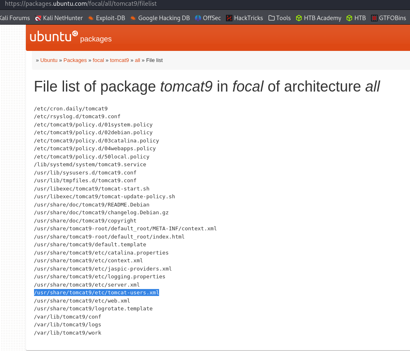Click the /var/lib/tomcat9/logs entry
This screenshot has height=351, width=410.
click(x=68, y=324)
